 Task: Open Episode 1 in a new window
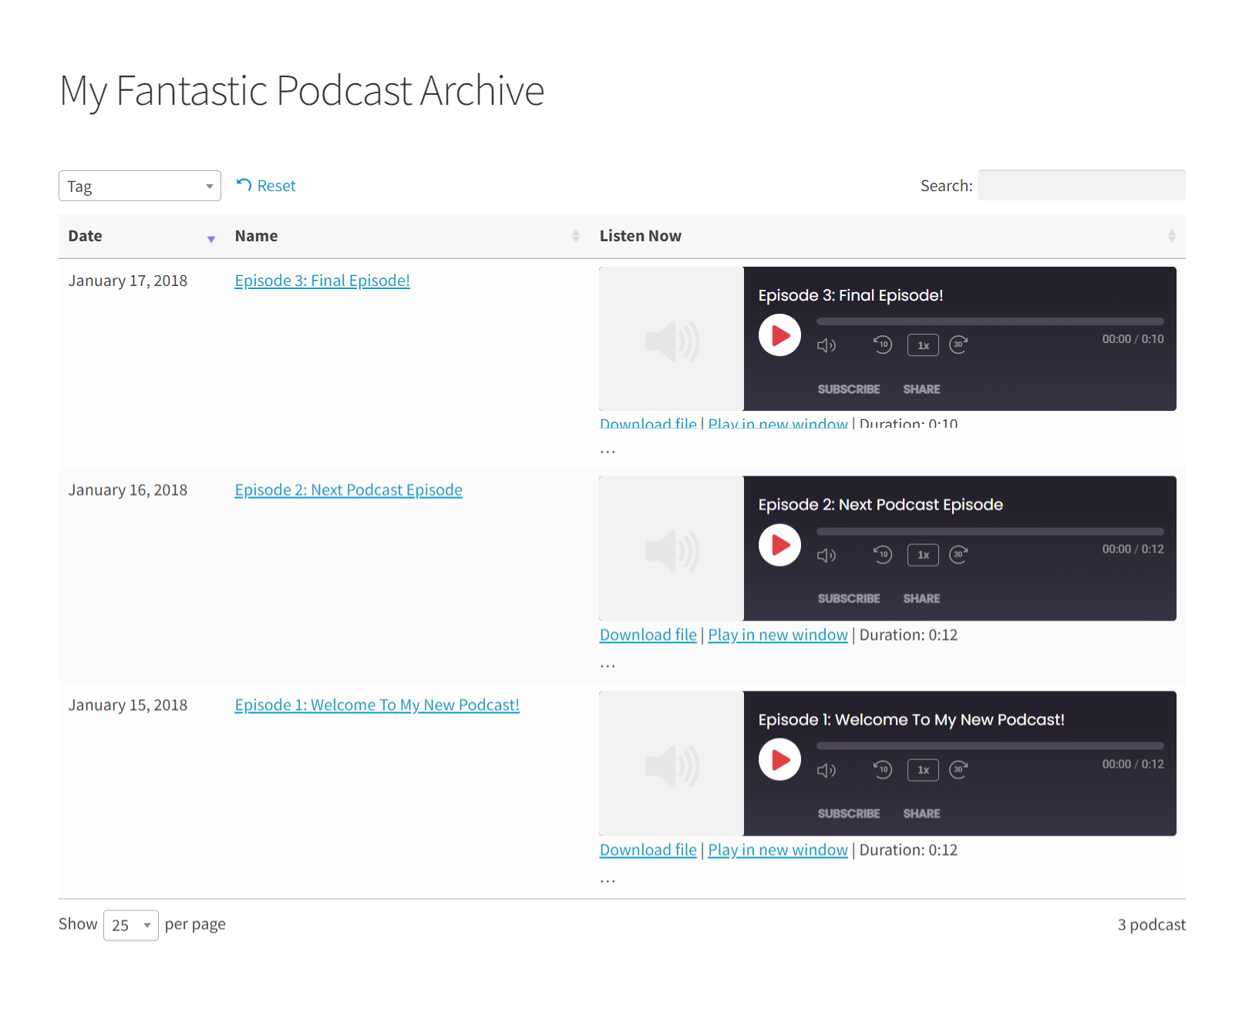tap(777, 849)
